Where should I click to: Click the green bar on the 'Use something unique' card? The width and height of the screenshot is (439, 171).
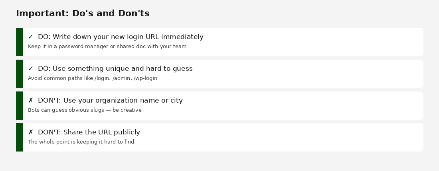(x=19, y=74)
